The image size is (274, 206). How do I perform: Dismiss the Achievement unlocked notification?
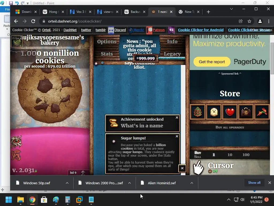(x=177, y=117)
